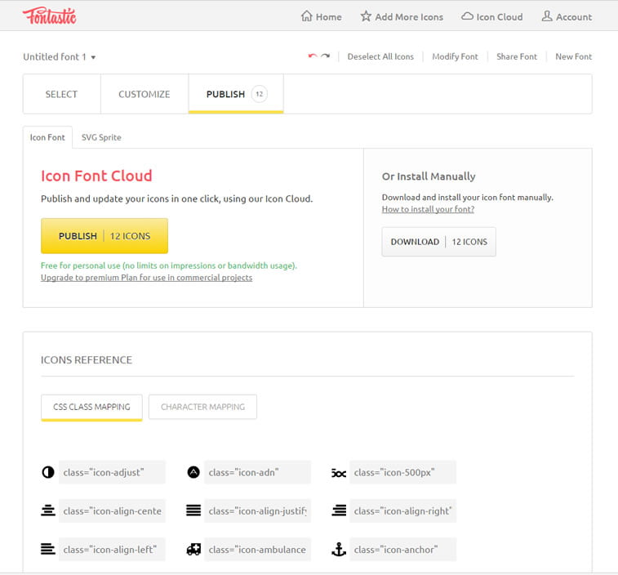Click the class="icon-anchor" field
This screenshot has height=575, width=618.
coord(402,550)
